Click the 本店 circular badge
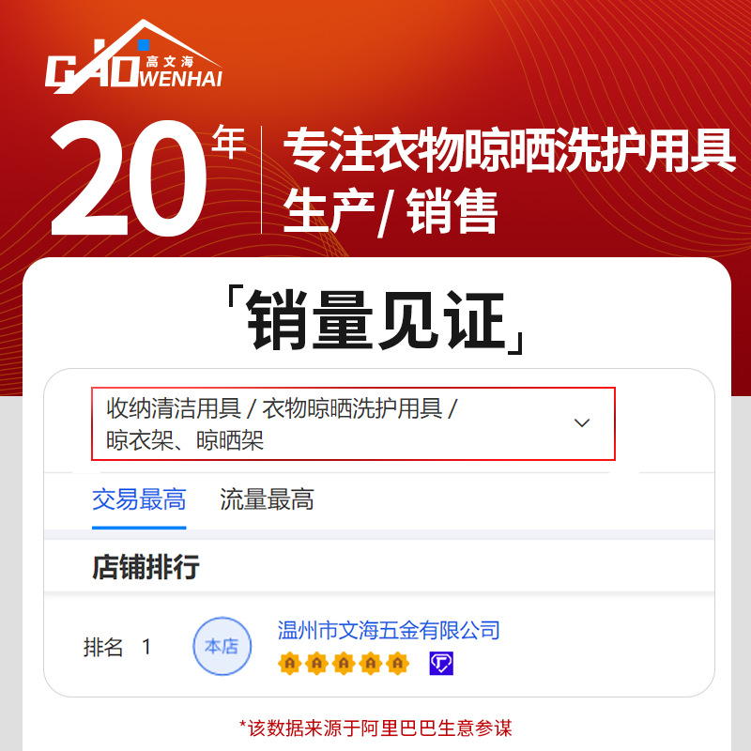Image resolution: width=751 pixels, height=751 pixels. click(x=222, y=646)
